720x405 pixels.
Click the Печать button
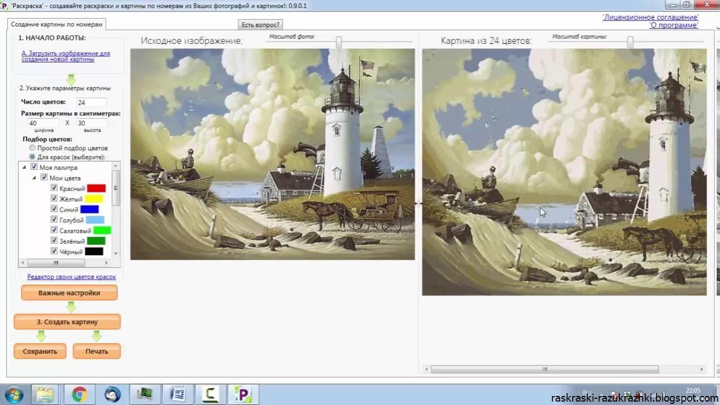(x=97, y=351)
